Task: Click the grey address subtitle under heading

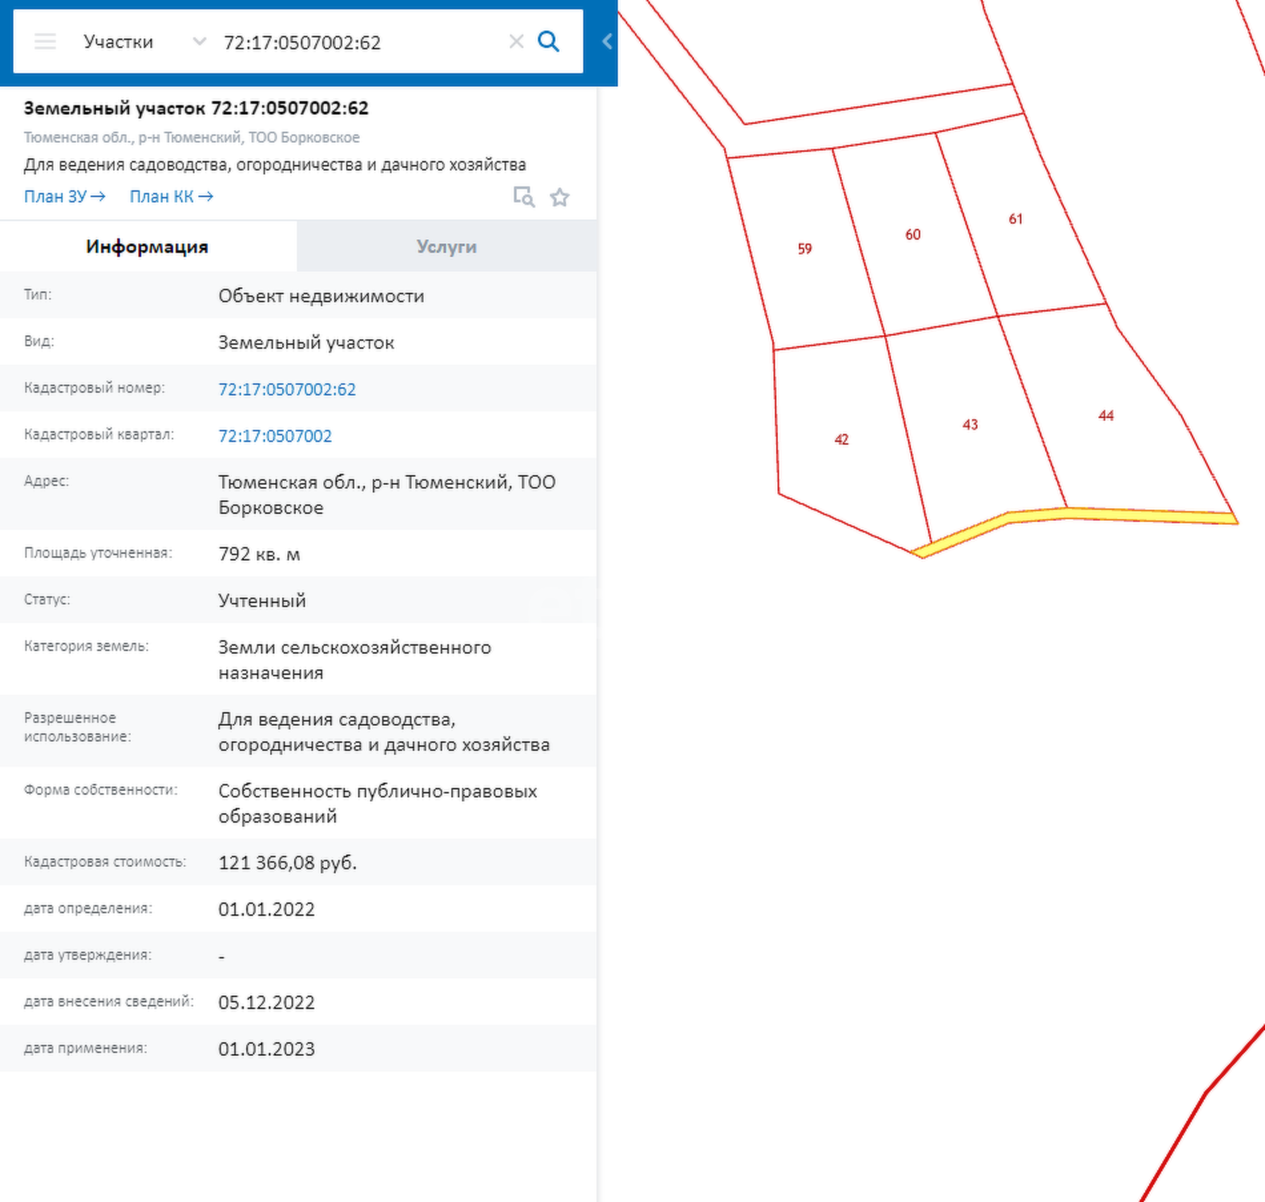Action: [192, 137]
